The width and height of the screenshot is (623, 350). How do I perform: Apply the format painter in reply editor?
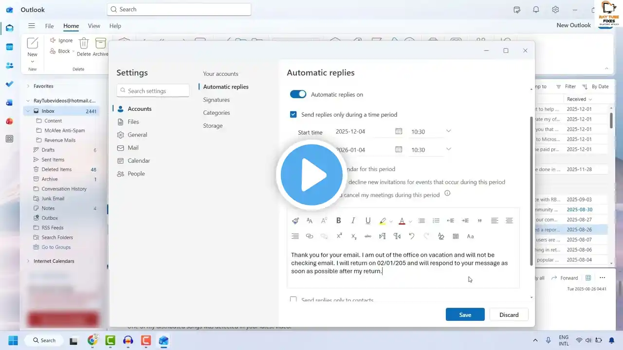[x=295, y=221]
